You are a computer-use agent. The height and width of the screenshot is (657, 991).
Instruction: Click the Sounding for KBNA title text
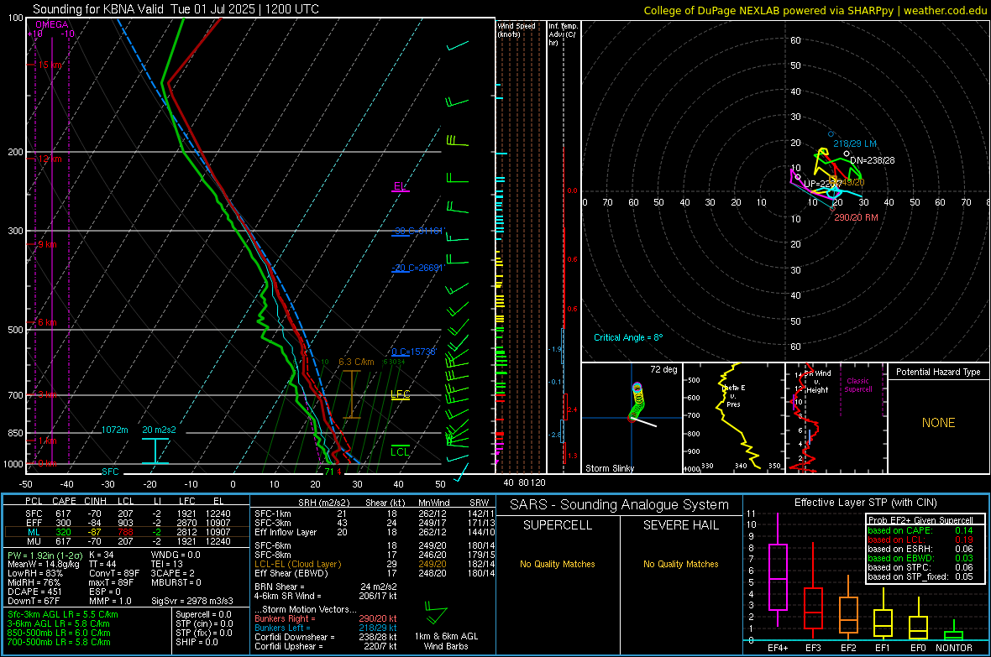[x=176, y=9]
